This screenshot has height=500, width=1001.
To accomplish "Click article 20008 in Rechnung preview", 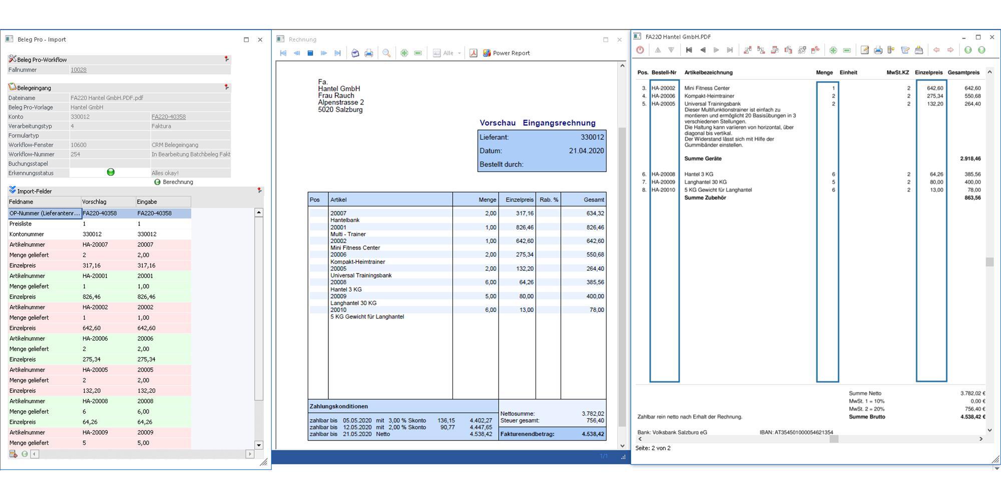I will [338, 282].
